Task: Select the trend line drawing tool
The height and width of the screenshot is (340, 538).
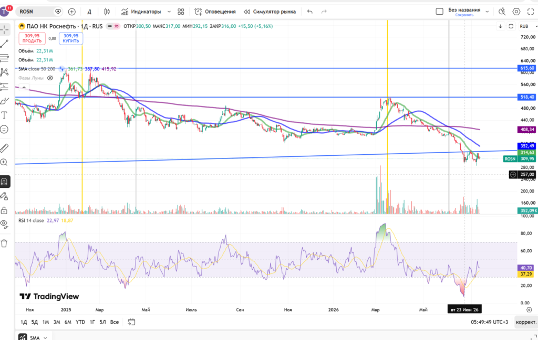Action: click(x=4, y=44)
